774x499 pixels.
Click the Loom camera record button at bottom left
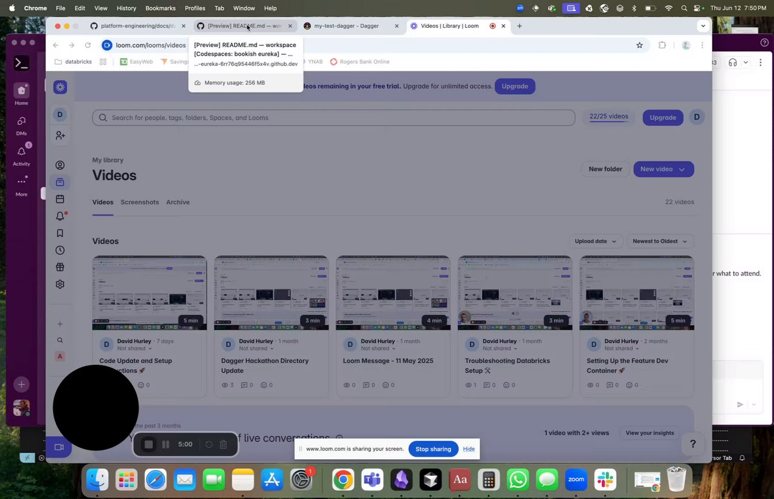pyautogui.click(x=59, y=447)
